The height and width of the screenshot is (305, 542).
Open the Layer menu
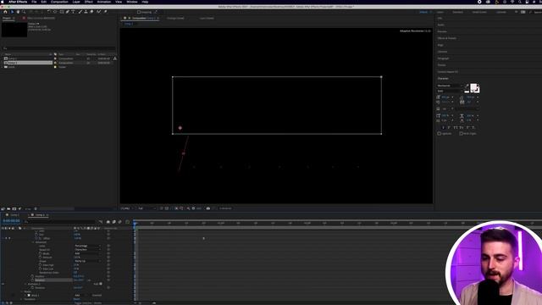pyautogui.click(x=76, y=2)
